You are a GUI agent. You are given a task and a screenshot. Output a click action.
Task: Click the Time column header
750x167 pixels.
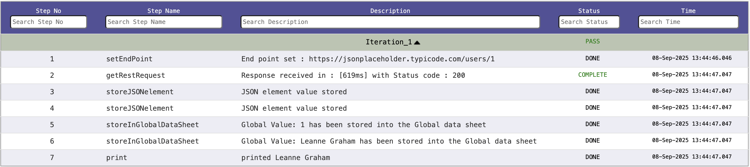click(688, 11)
